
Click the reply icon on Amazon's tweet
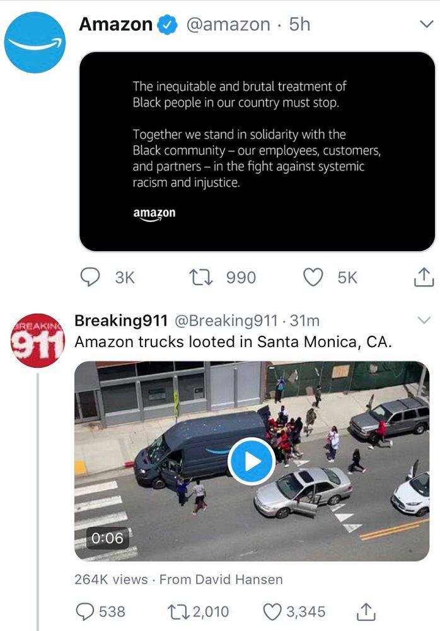pyautogui.click(x=90, y=277)
